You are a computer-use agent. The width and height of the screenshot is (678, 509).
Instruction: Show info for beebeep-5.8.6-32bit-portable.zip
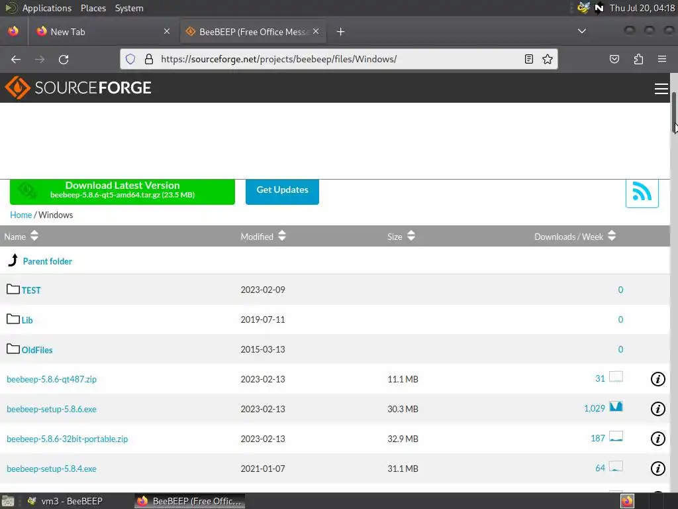coord(657,439)
